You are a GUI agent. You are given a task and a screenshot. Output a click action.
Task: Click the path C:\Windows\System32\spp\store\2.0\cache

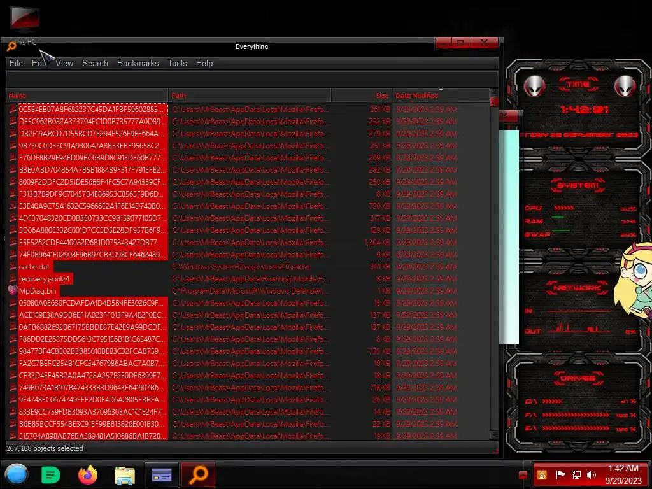(x=241, y=267)
